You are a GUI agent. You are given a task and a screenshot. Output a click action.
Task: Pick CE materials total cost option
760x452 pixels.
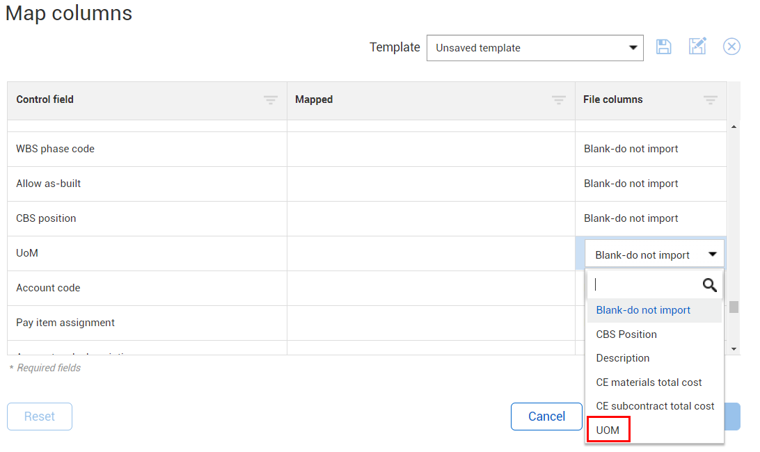coord(649,382)
